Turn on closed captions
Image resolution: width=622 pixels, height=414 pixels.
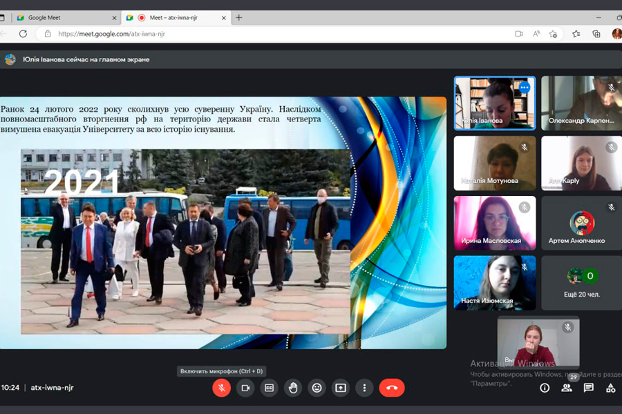(x=269, y=388)
